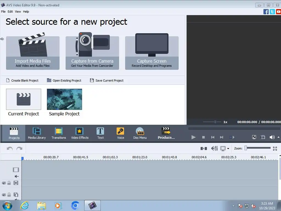The height and width of the screenshot is (211, 281).
Task: Click the snapshot camera icon
Action: [x=263, y=137]
